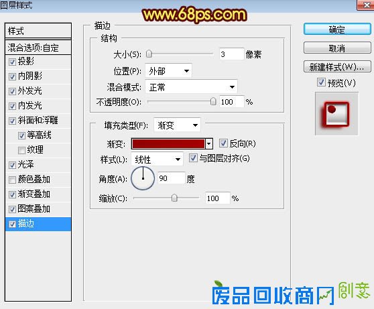Select the 光泽 settings entry
374x309 pixels.
click(26, 165)
